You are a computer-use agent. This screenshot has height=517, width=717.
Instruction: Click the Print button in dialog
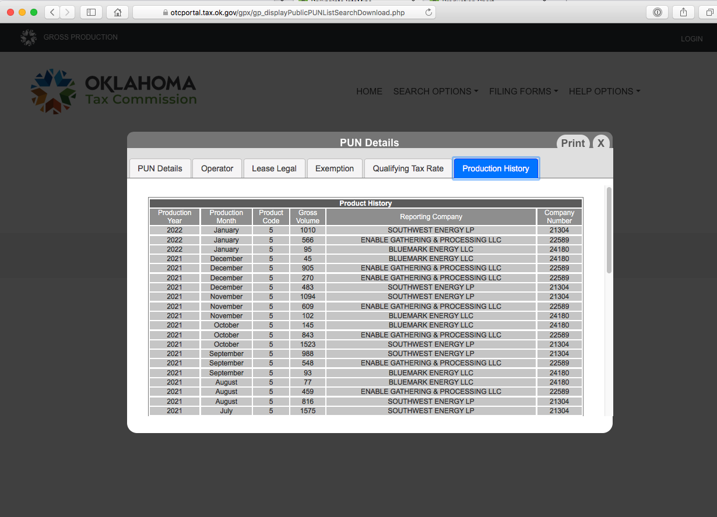pyautogui.click(x=573, y=143)
